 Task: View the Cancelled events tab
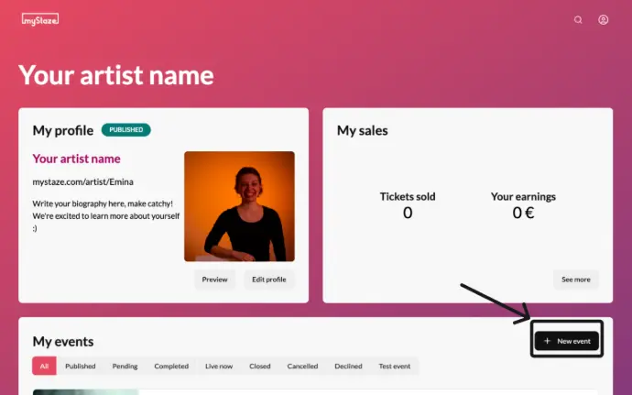coord(302,366)
